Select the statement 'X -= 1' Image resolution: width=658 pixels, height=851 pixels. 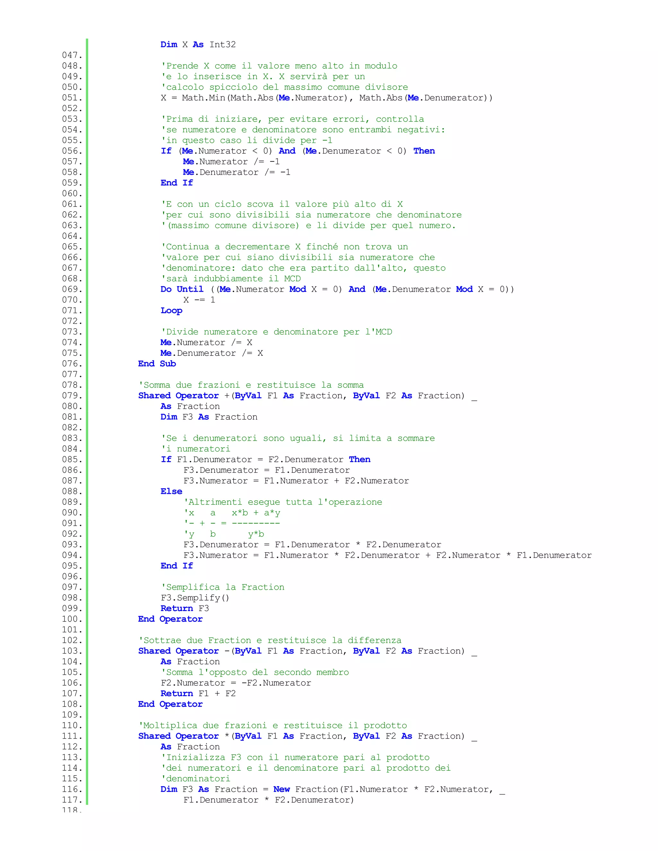tap(199, 300)
